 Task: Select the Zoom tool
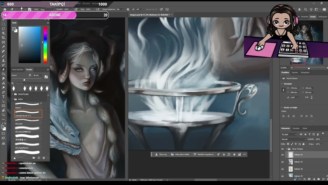3,115
